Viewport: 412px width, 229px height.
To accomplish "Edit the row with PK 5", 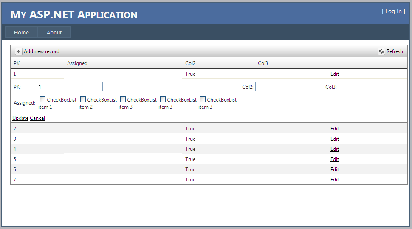I will (x=335, y=159).
